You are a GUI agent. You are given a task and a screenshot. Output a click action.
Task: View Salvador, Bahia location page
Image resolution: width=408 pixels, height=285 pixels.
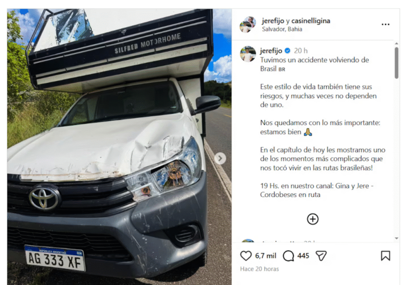[282, 29]
